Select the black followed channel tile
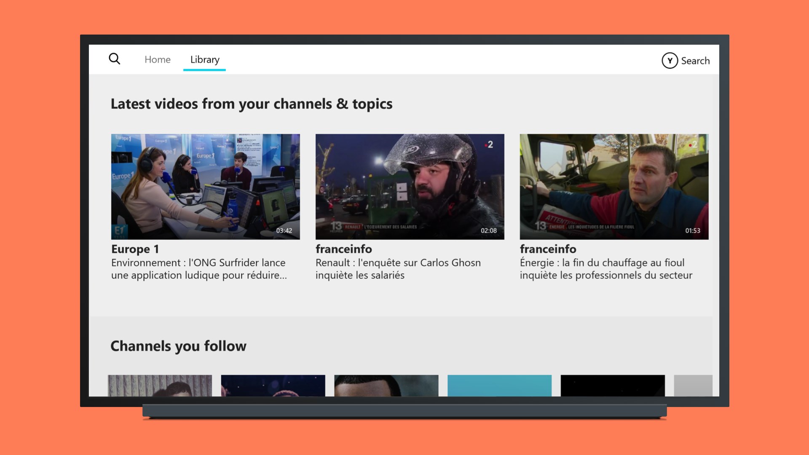The image size is (809, 455). [x=613, y=385]
